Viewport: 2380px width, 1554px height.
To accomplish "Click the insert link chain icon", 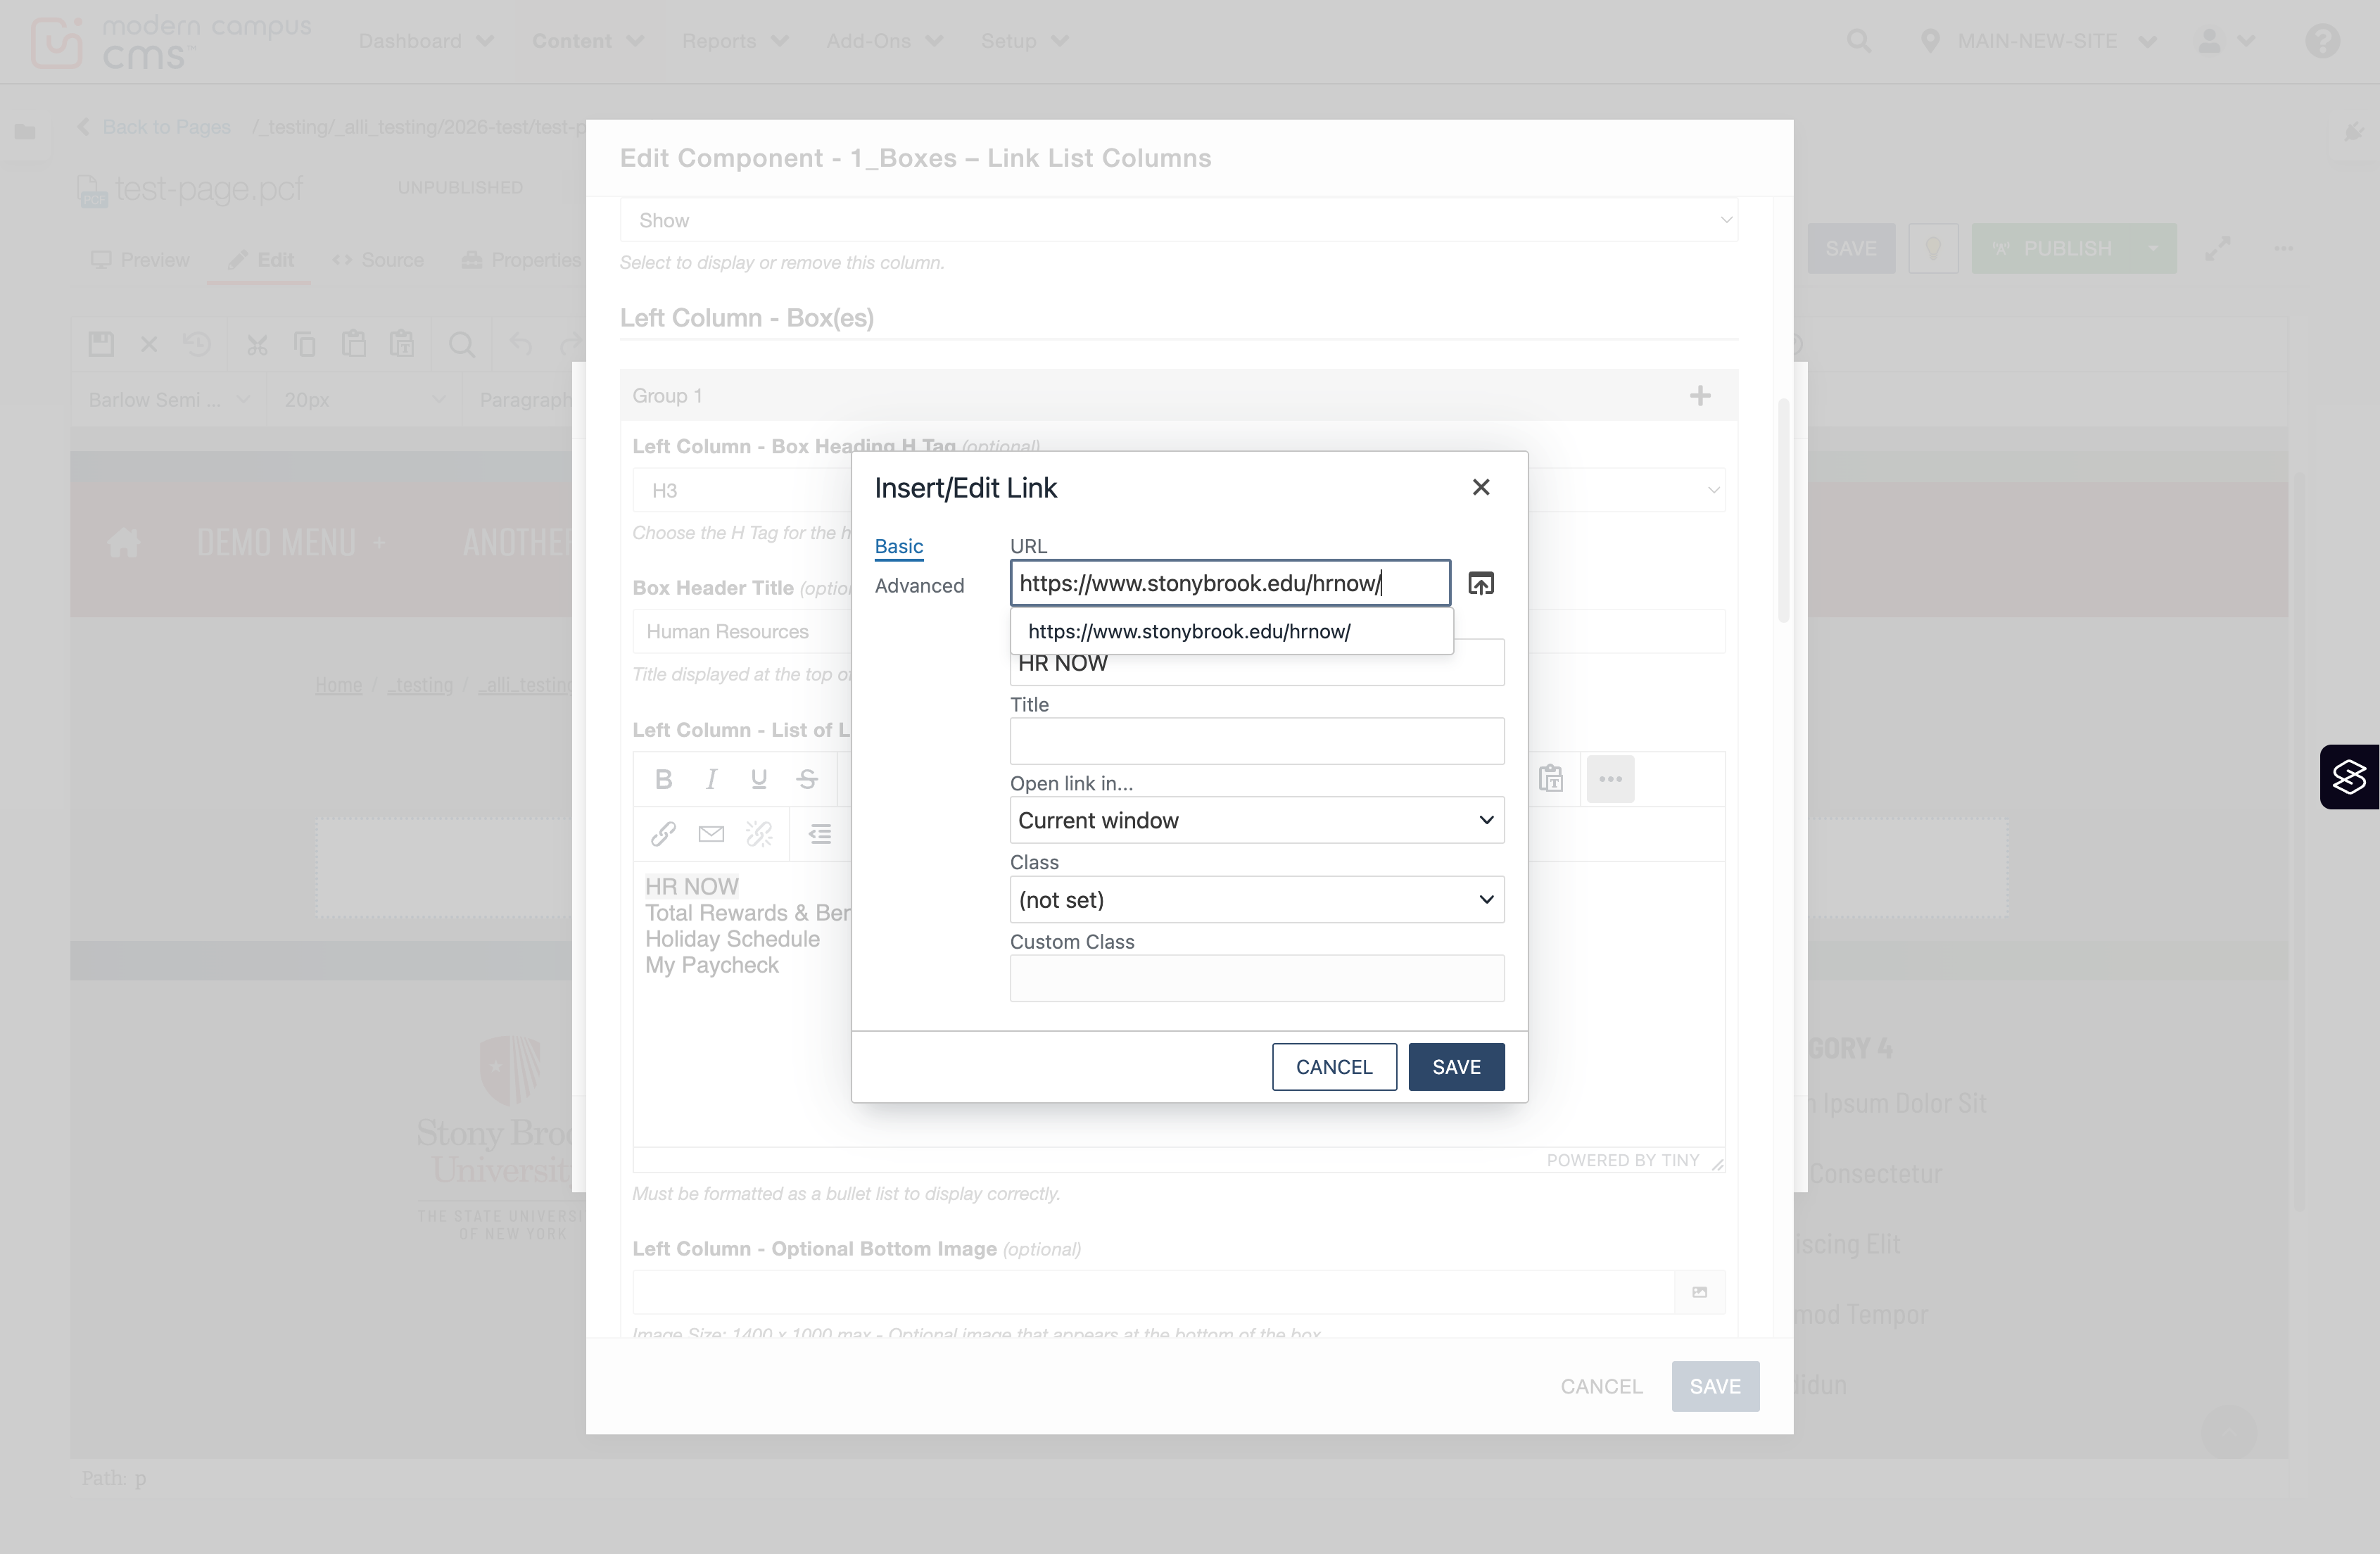I will [663, 834].
